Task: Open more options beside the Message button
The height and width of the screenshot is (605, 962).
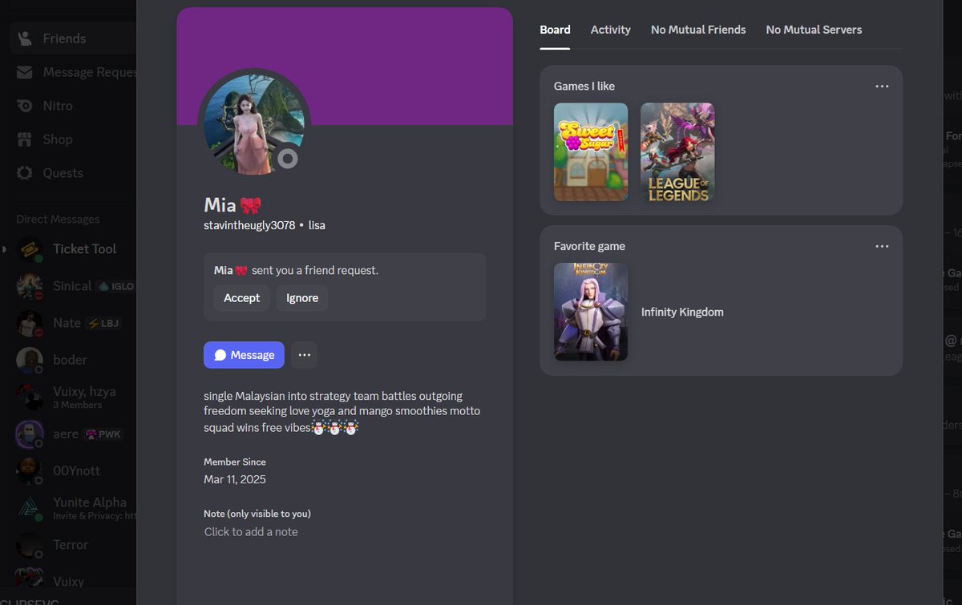Action: point(303,354)
